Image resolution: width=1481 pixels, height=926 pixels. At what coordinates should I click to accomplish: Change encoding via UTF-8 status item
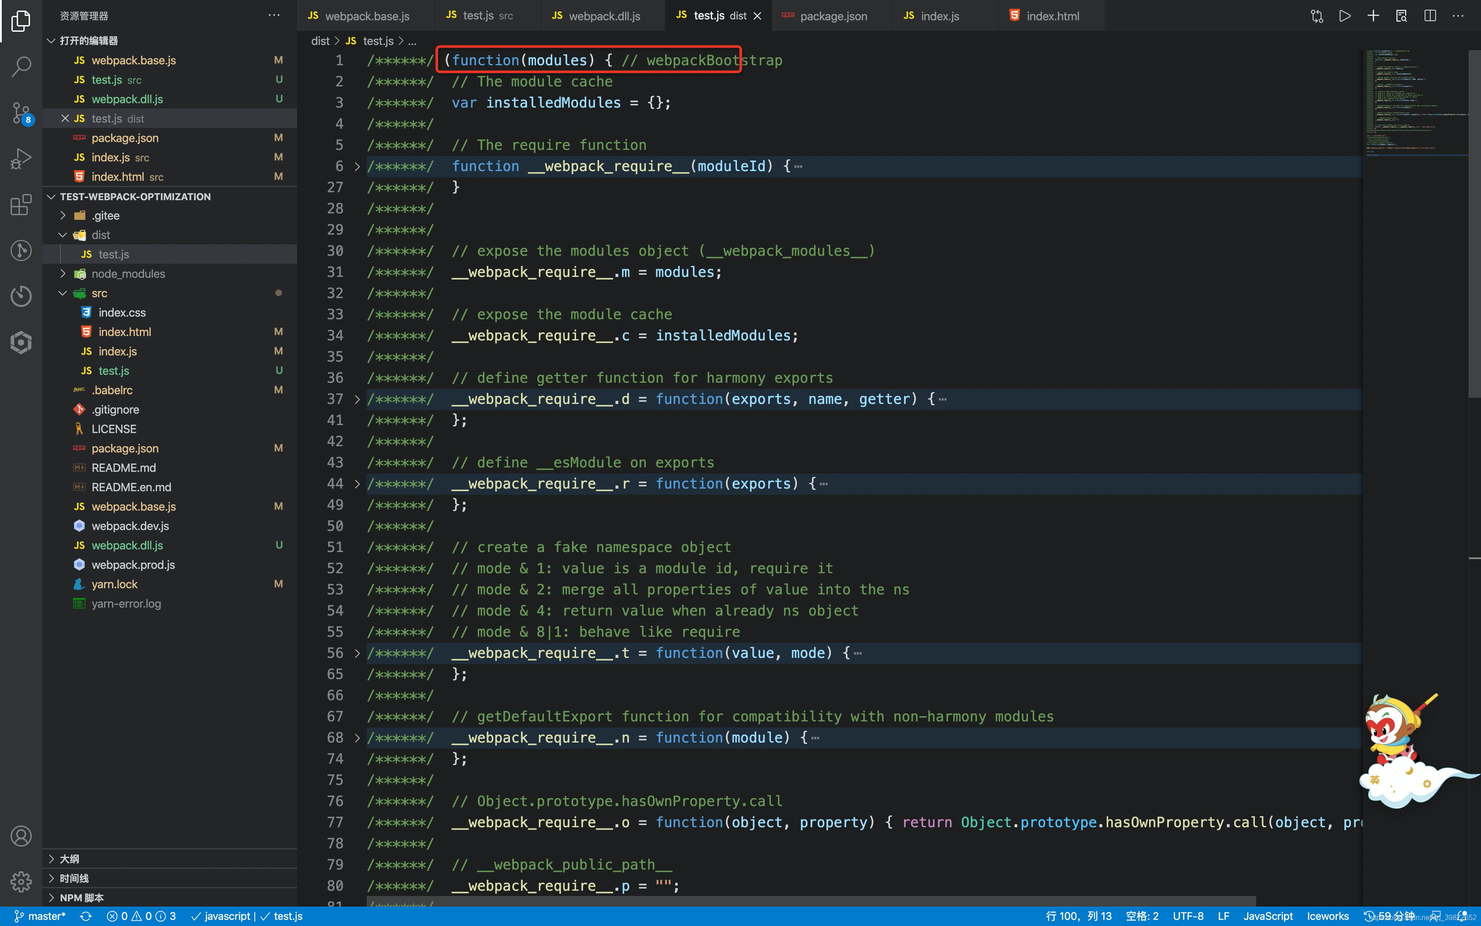pyautogui.click(x=1188, y=916)
